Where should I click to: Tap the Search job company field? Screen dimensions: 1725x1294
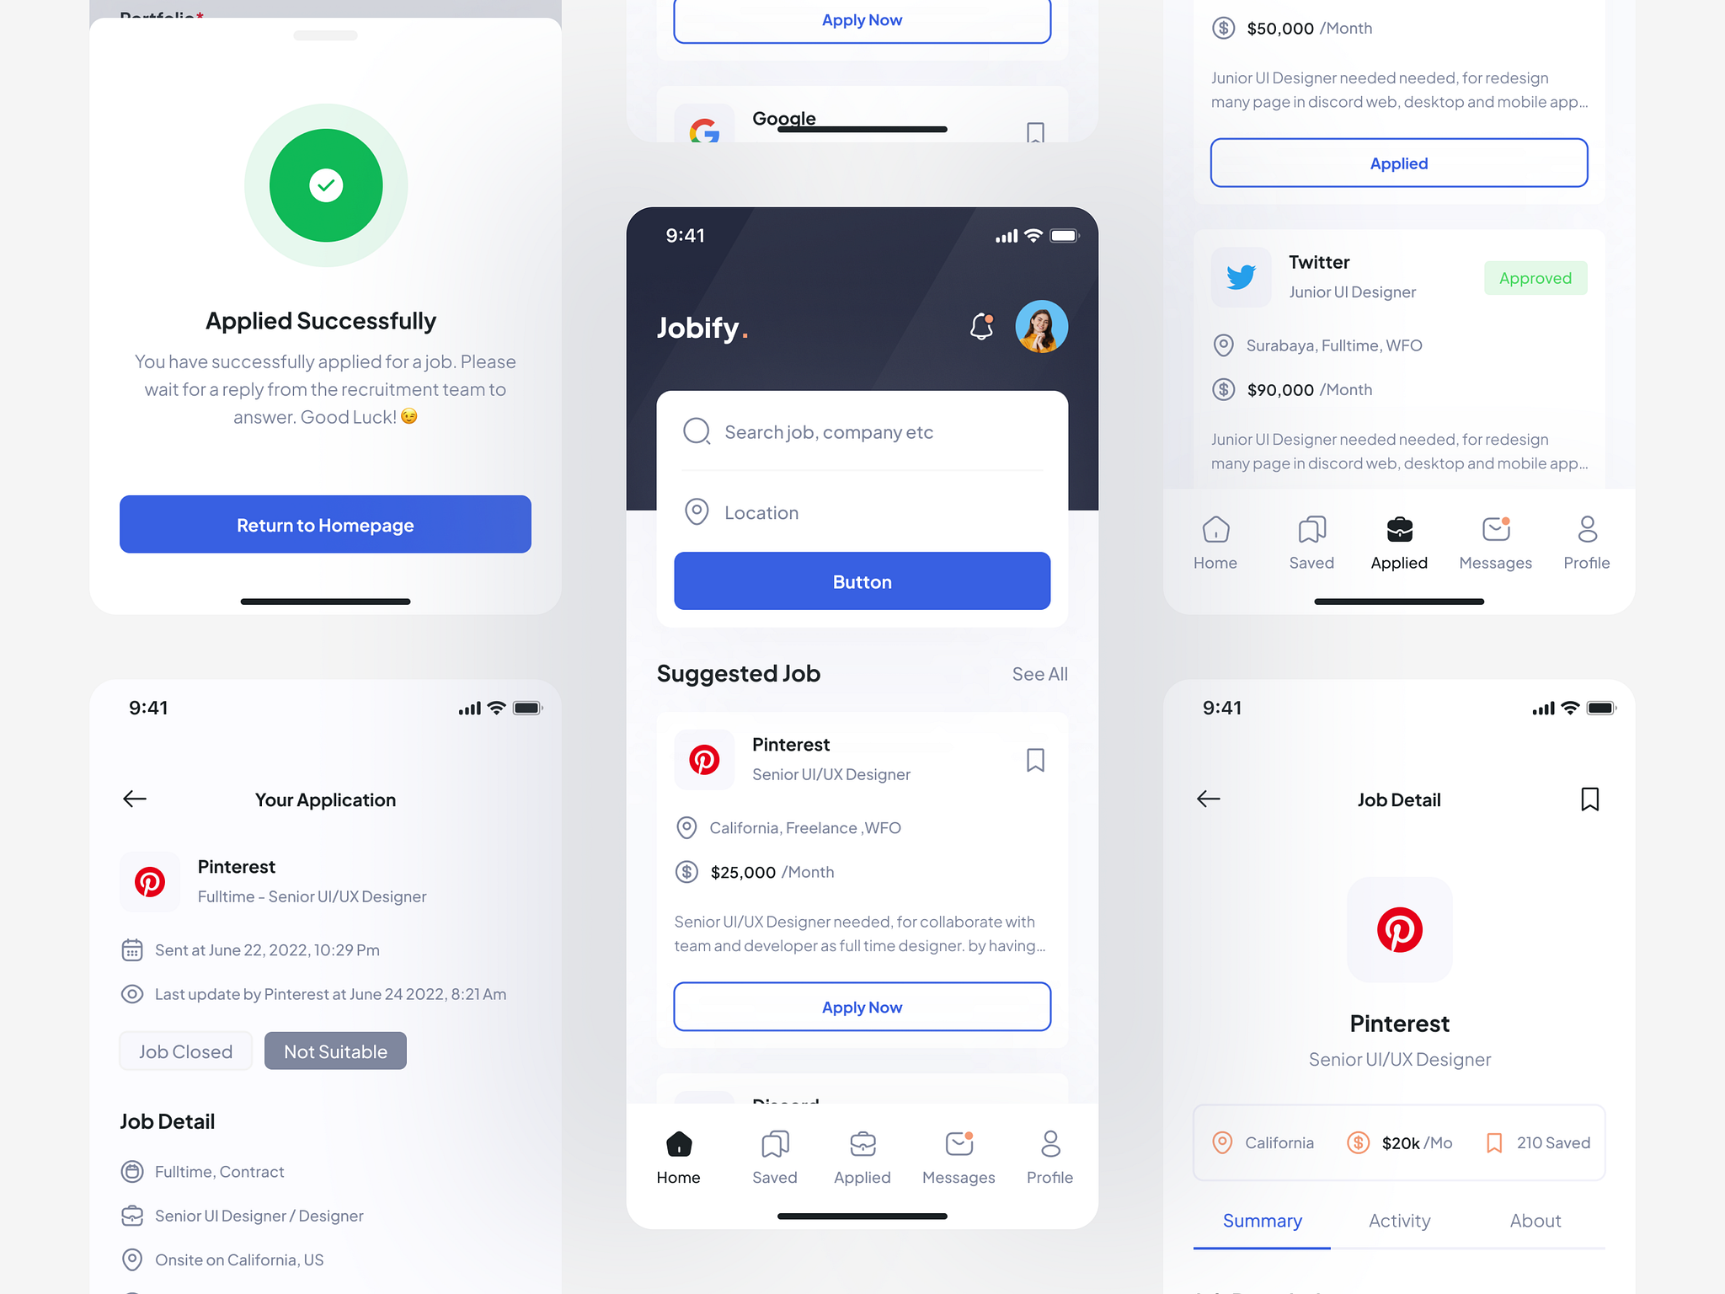[862, 430]
